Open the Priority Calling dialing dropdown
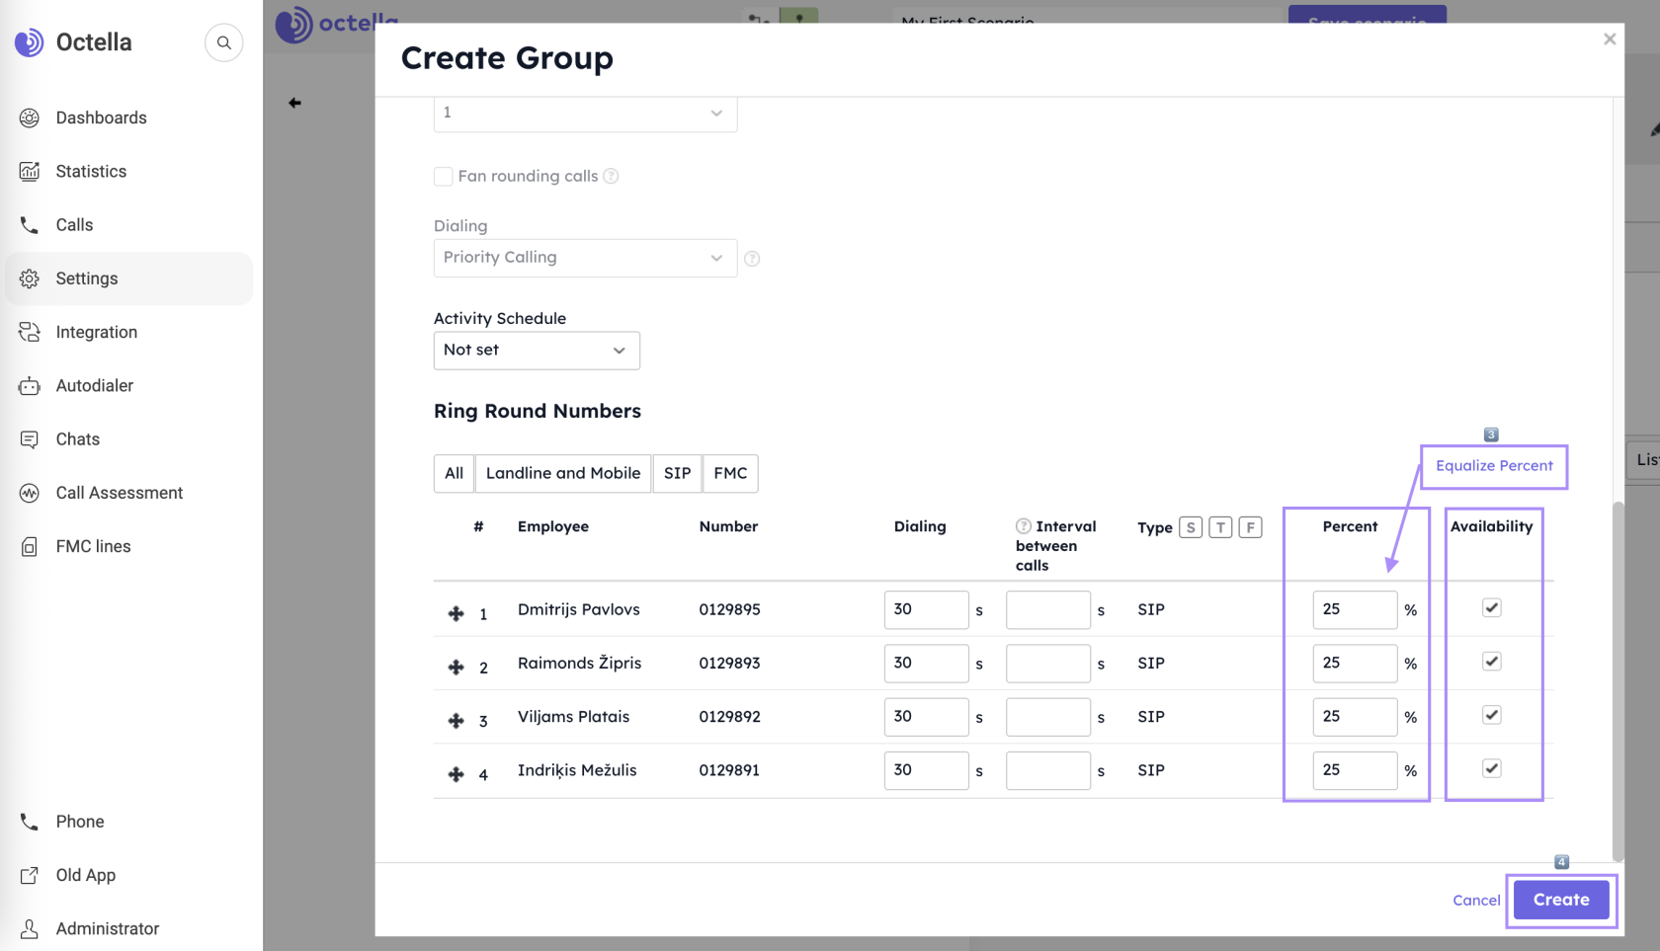Screen dimensions: 1660x951 (585, 258)
